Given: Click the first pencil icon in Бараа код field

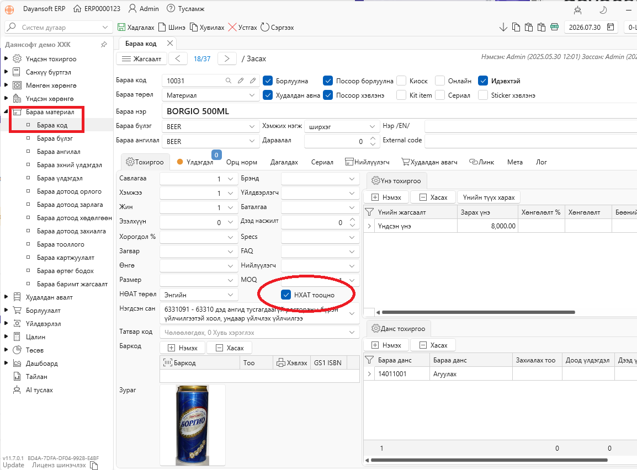Looking at the screenshot, I should (241, 81).
